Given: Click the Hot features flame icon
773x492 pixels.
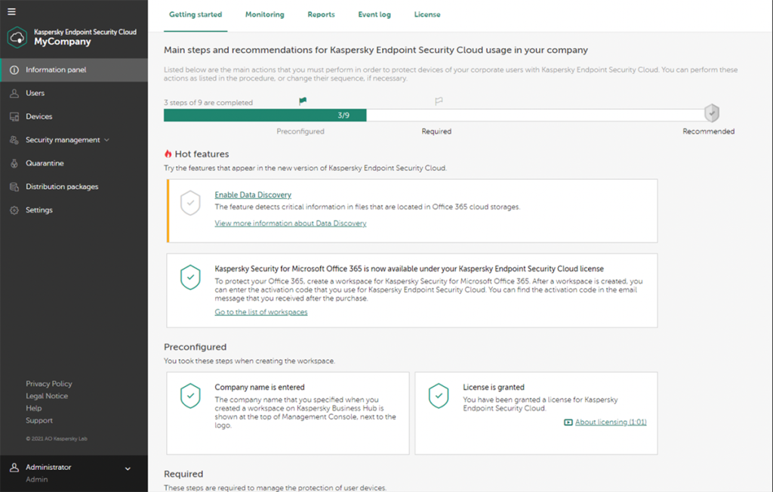Looking at the screenshot, I should coord(168,154).
